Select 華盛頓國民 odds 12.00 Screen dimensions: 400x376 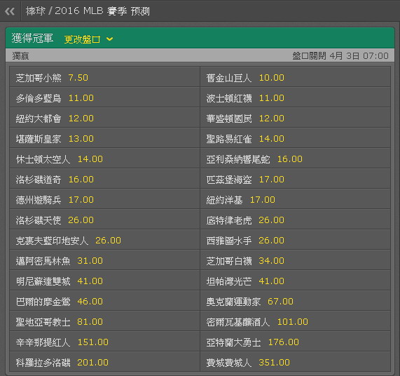coord(295,118)
